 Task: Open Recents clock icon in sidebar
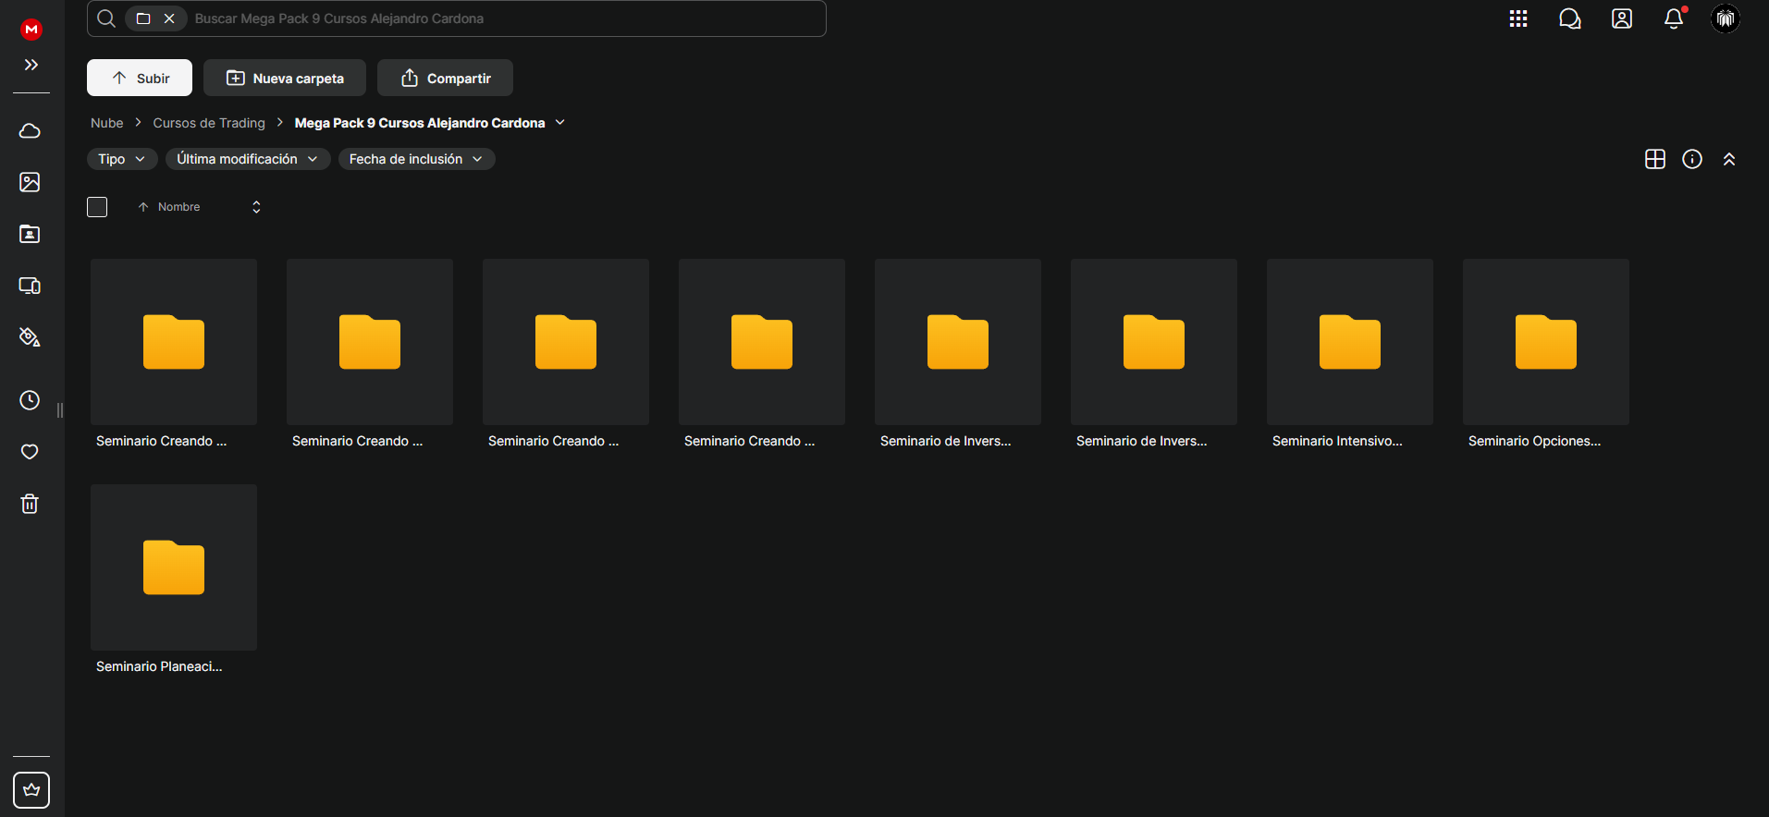click(30, 400)
